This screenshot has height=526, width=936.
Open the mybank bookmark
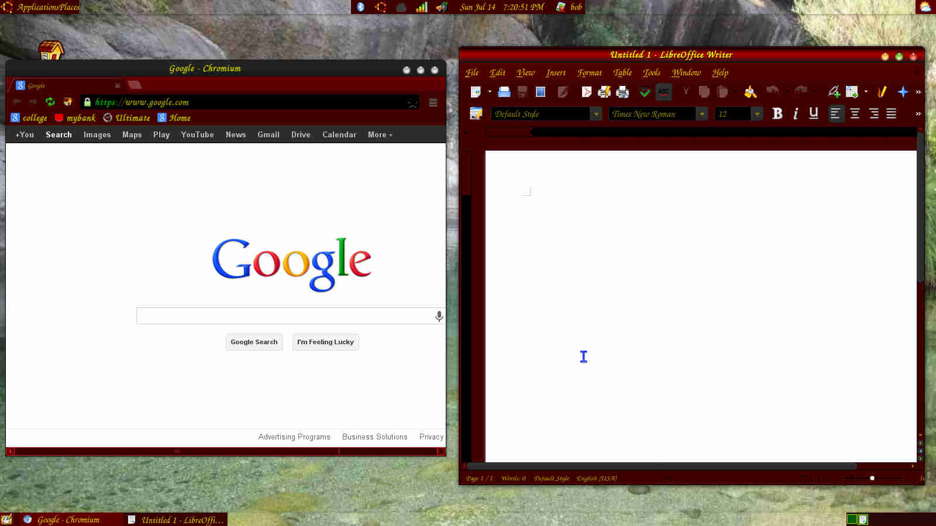tap(75, 117)
